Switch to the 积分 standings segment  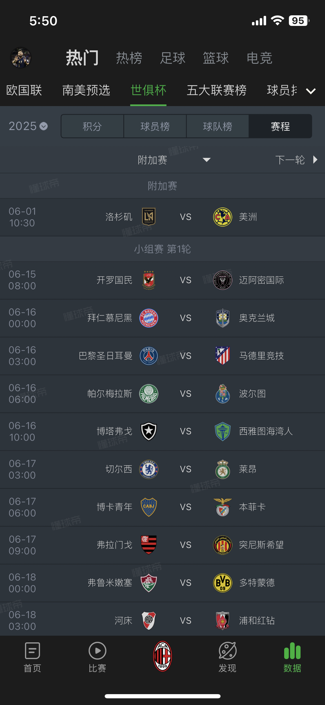92,126
